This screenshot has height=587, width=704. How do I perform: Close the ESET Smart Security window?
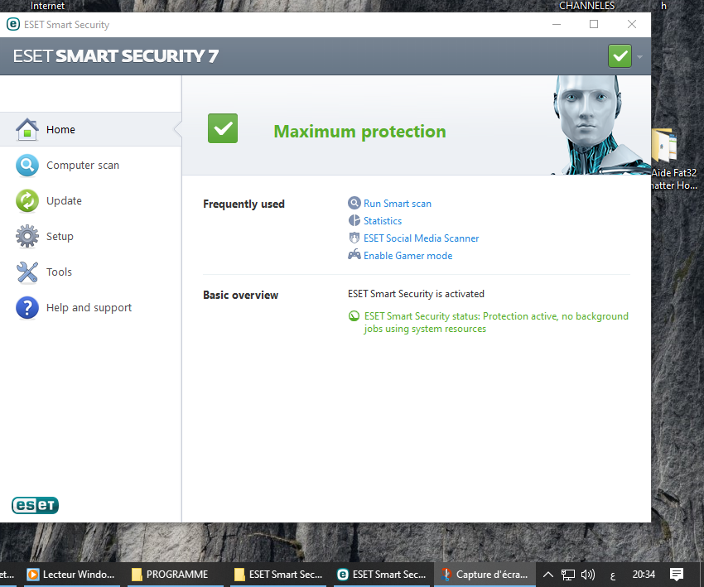632,24
